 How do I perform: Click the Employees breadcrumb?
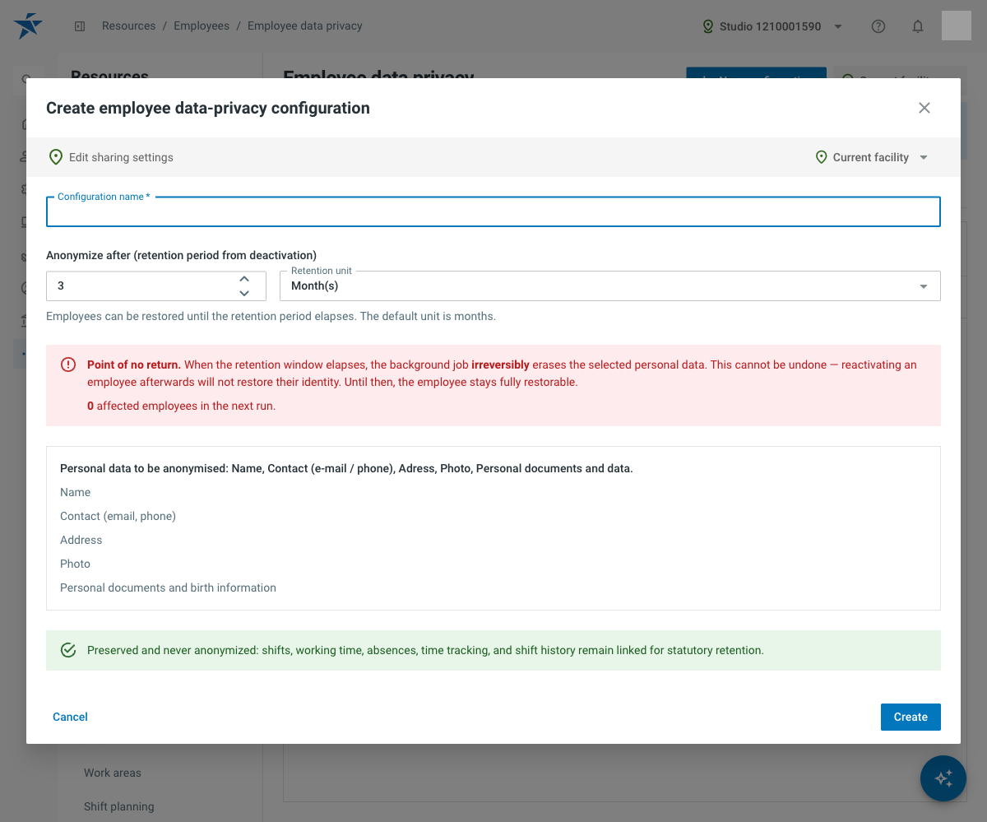(x=202, y=26)
